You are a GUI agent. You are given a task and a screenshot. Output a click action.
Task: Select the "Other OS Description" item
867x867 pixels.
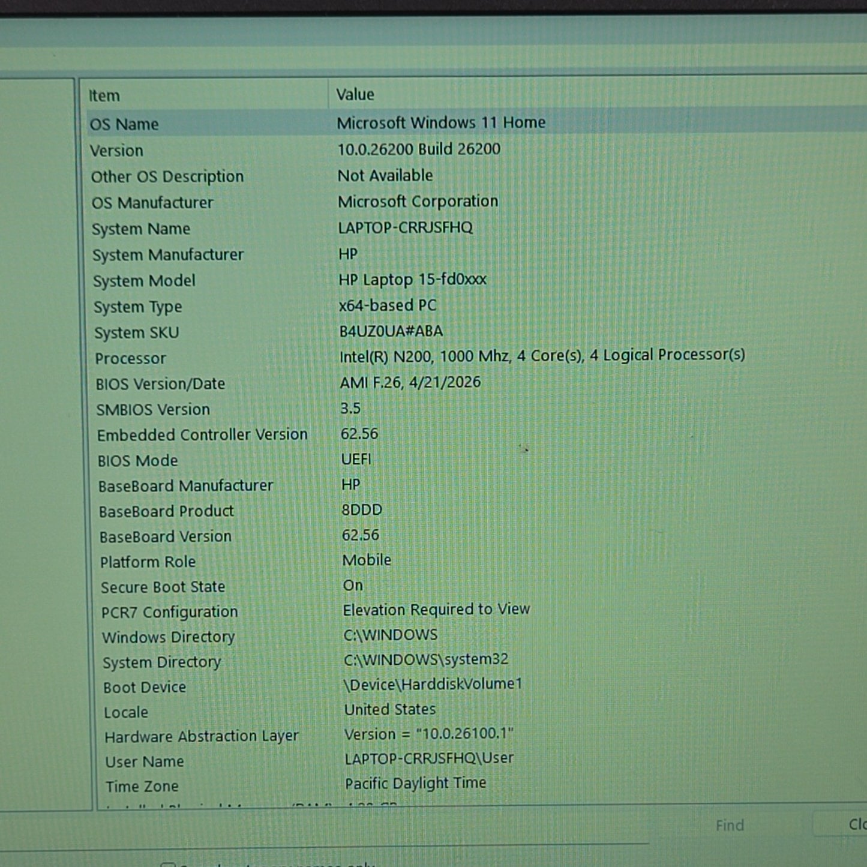click(x=167, y=176)
